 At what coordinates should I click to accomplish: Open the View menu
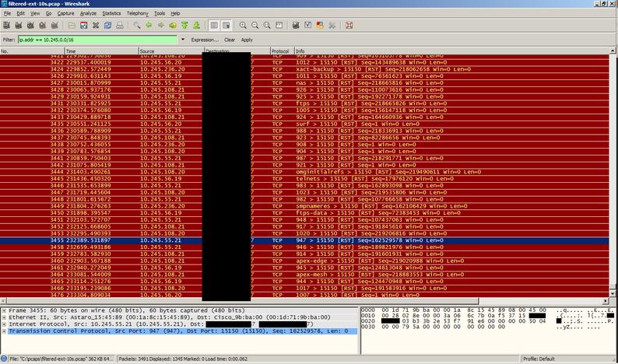pyautogui.click(x=35, y=13)
